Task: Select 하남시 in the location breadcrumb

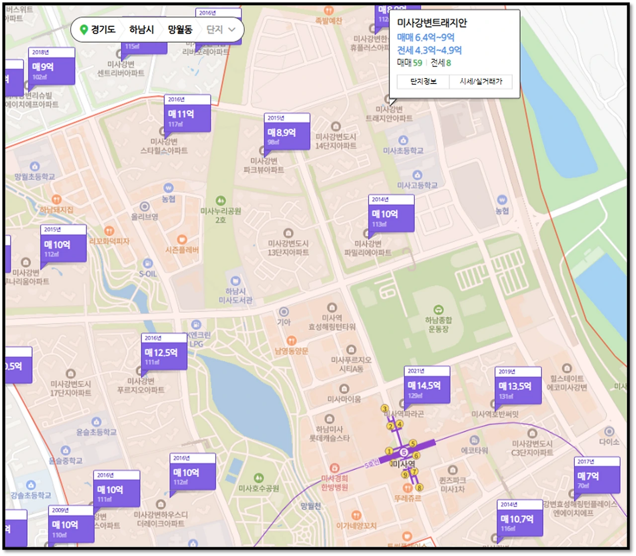Action: click(x=142, y=30)
